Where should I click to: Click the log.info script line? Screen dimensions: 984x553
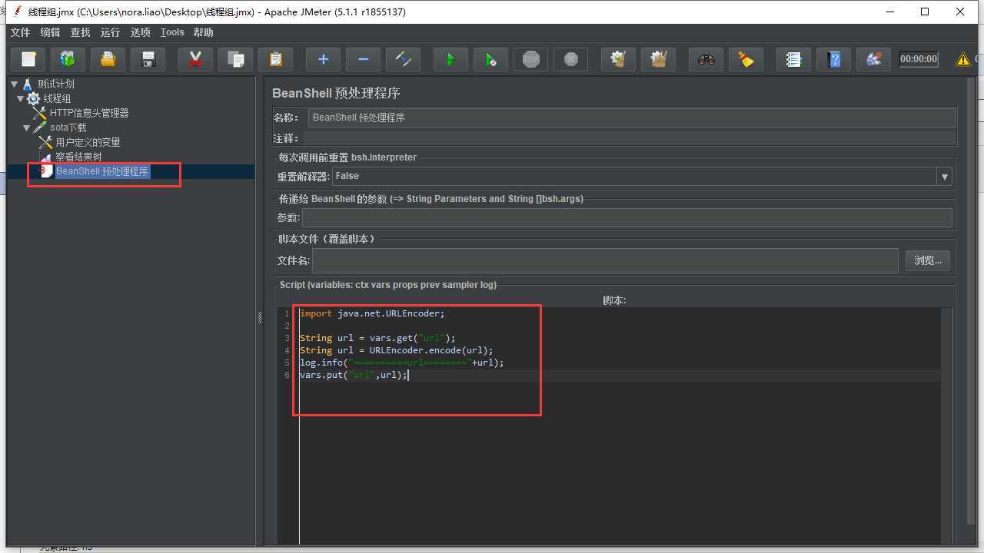point(401,363)
